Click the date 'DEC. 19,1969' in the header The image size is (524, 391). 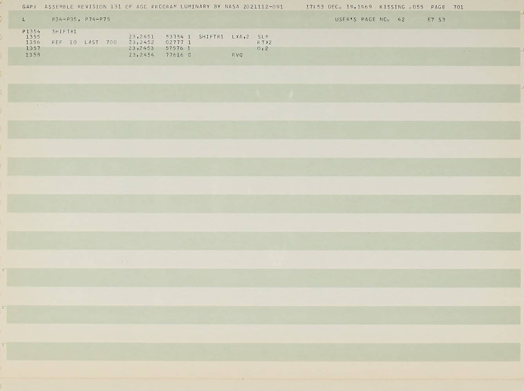coord(350,7)
